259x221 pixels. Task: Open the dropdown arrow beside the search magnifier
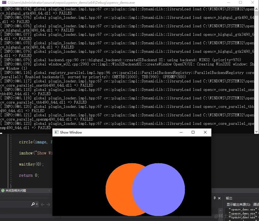point(37,204)
